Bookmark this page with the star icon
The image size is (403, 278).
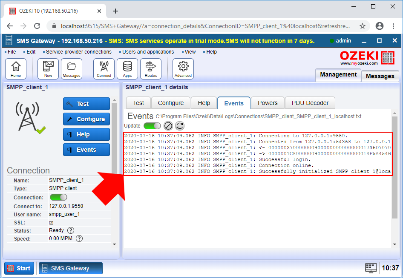coord(363,26)
